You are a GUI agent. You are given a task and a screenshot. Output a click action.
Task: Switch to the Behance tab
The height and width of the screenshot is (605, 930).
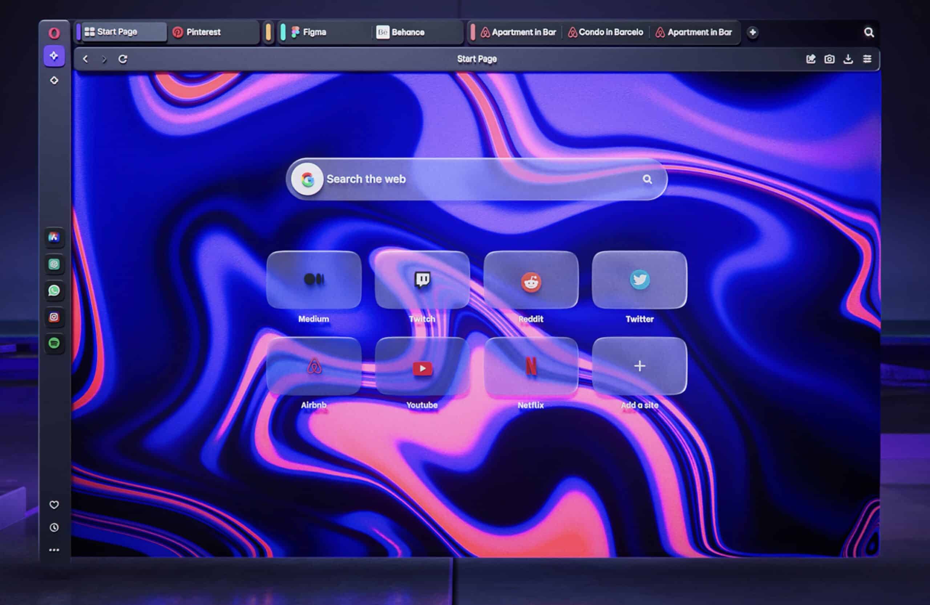click(408, 32)
